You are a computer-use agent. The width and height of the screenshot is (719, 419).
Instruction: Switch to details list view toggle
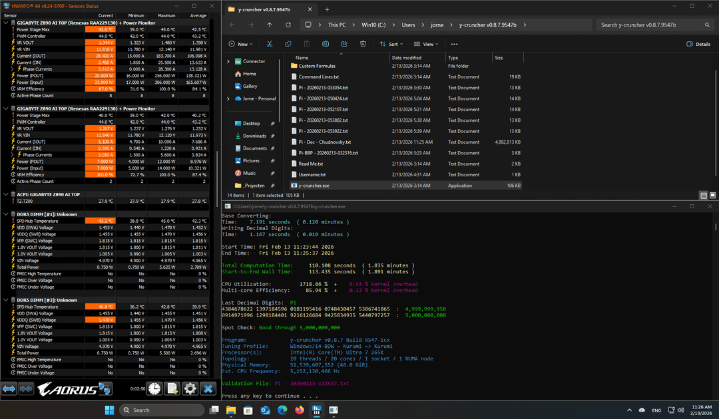point(704,196)
